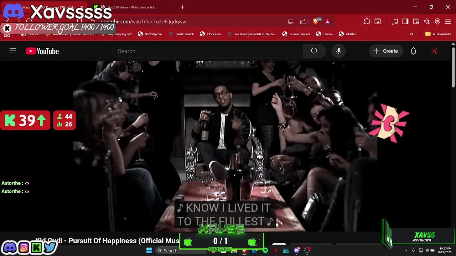Start voice search with the microphone icon

339,51
